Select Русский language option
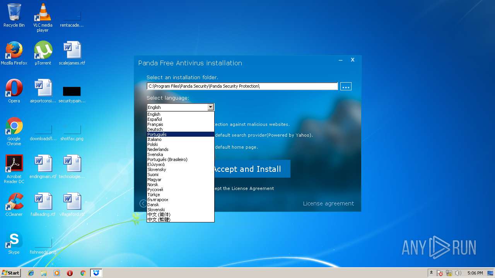Screen dimensions: 495x278 (181, 190)
